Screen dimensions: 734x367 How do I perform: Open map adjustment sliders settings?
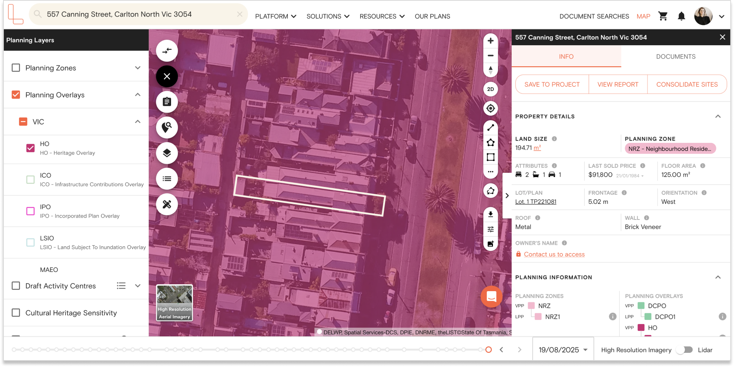pos(491,229)
